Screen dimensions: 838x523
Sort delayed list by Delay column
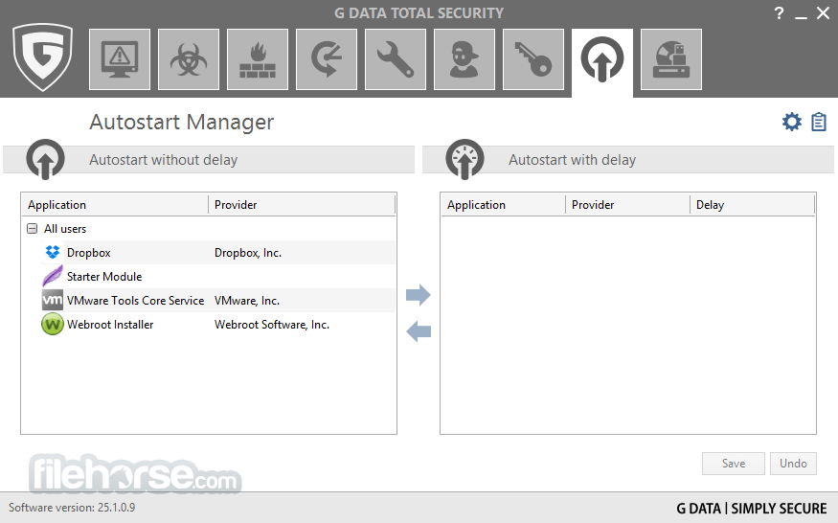point(752,205)
